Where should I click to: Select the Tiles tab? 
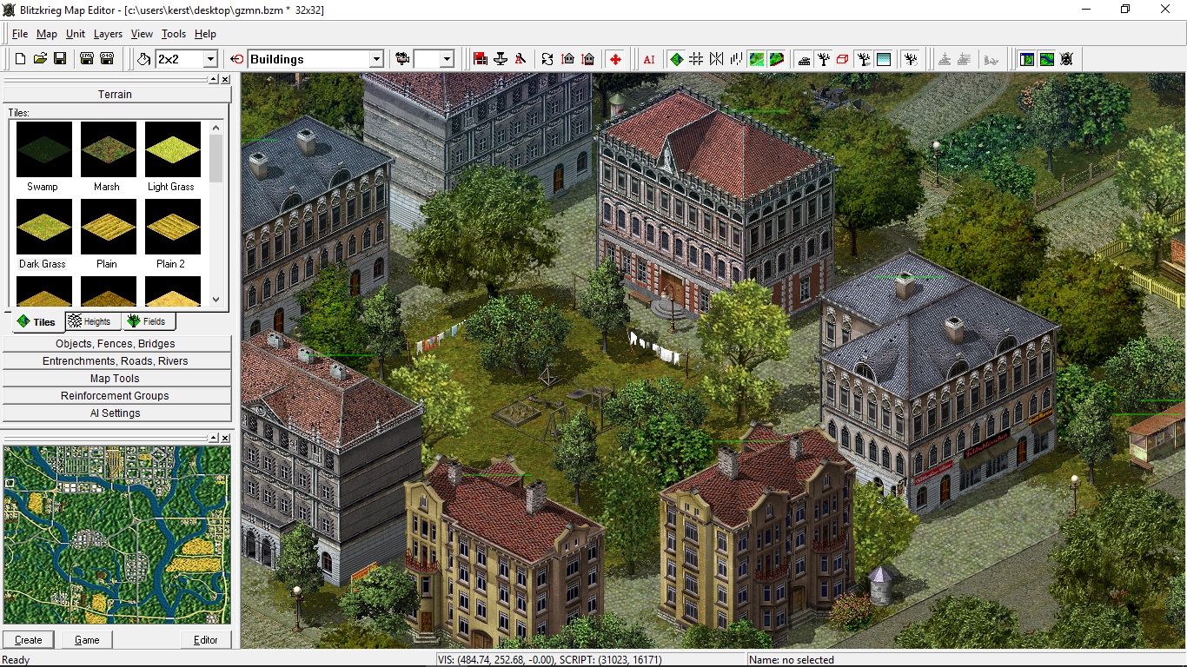point(36,322)
